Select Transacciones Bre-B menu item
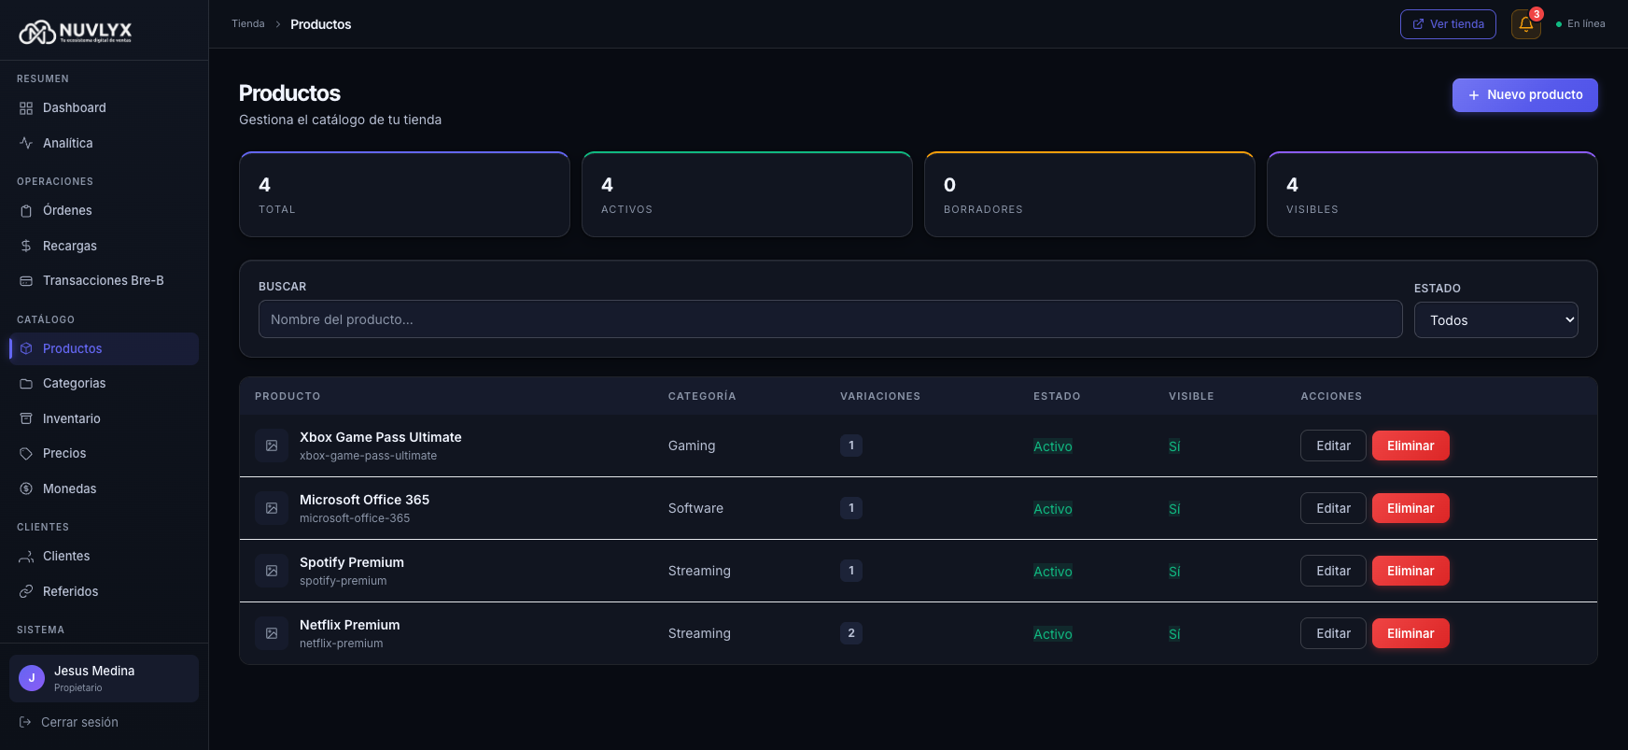 click(x=103, y=281)
